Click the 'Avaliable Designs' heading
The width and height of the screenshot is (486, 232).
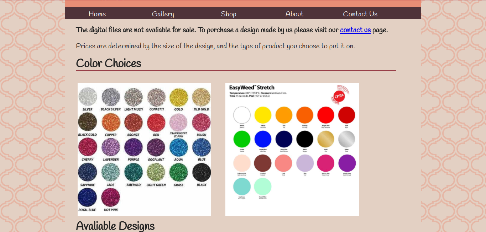point(115,226)
